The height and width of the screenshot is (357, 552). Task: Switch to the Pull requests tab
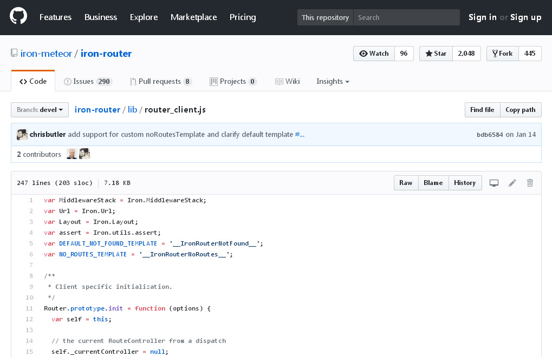160,82
